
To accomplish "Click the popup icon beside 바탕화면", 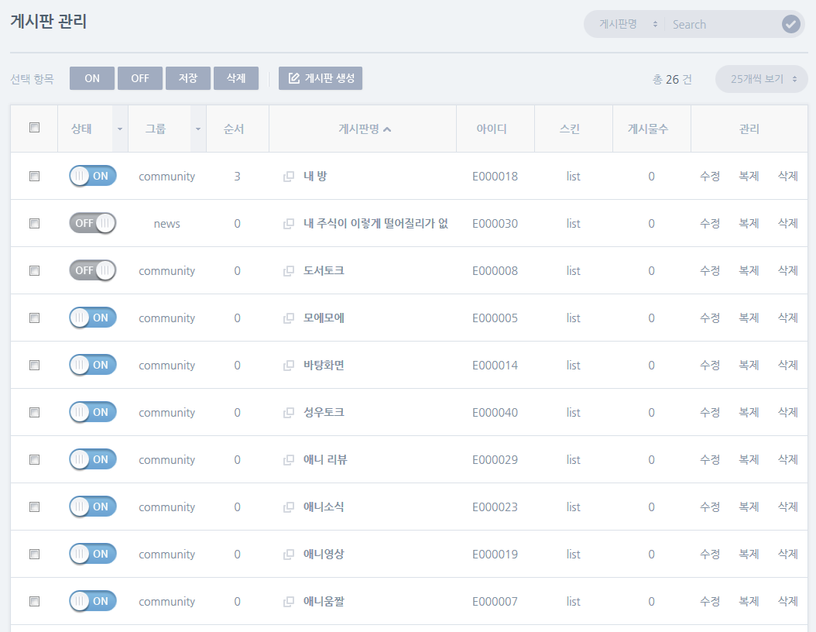I will point(289,366).
